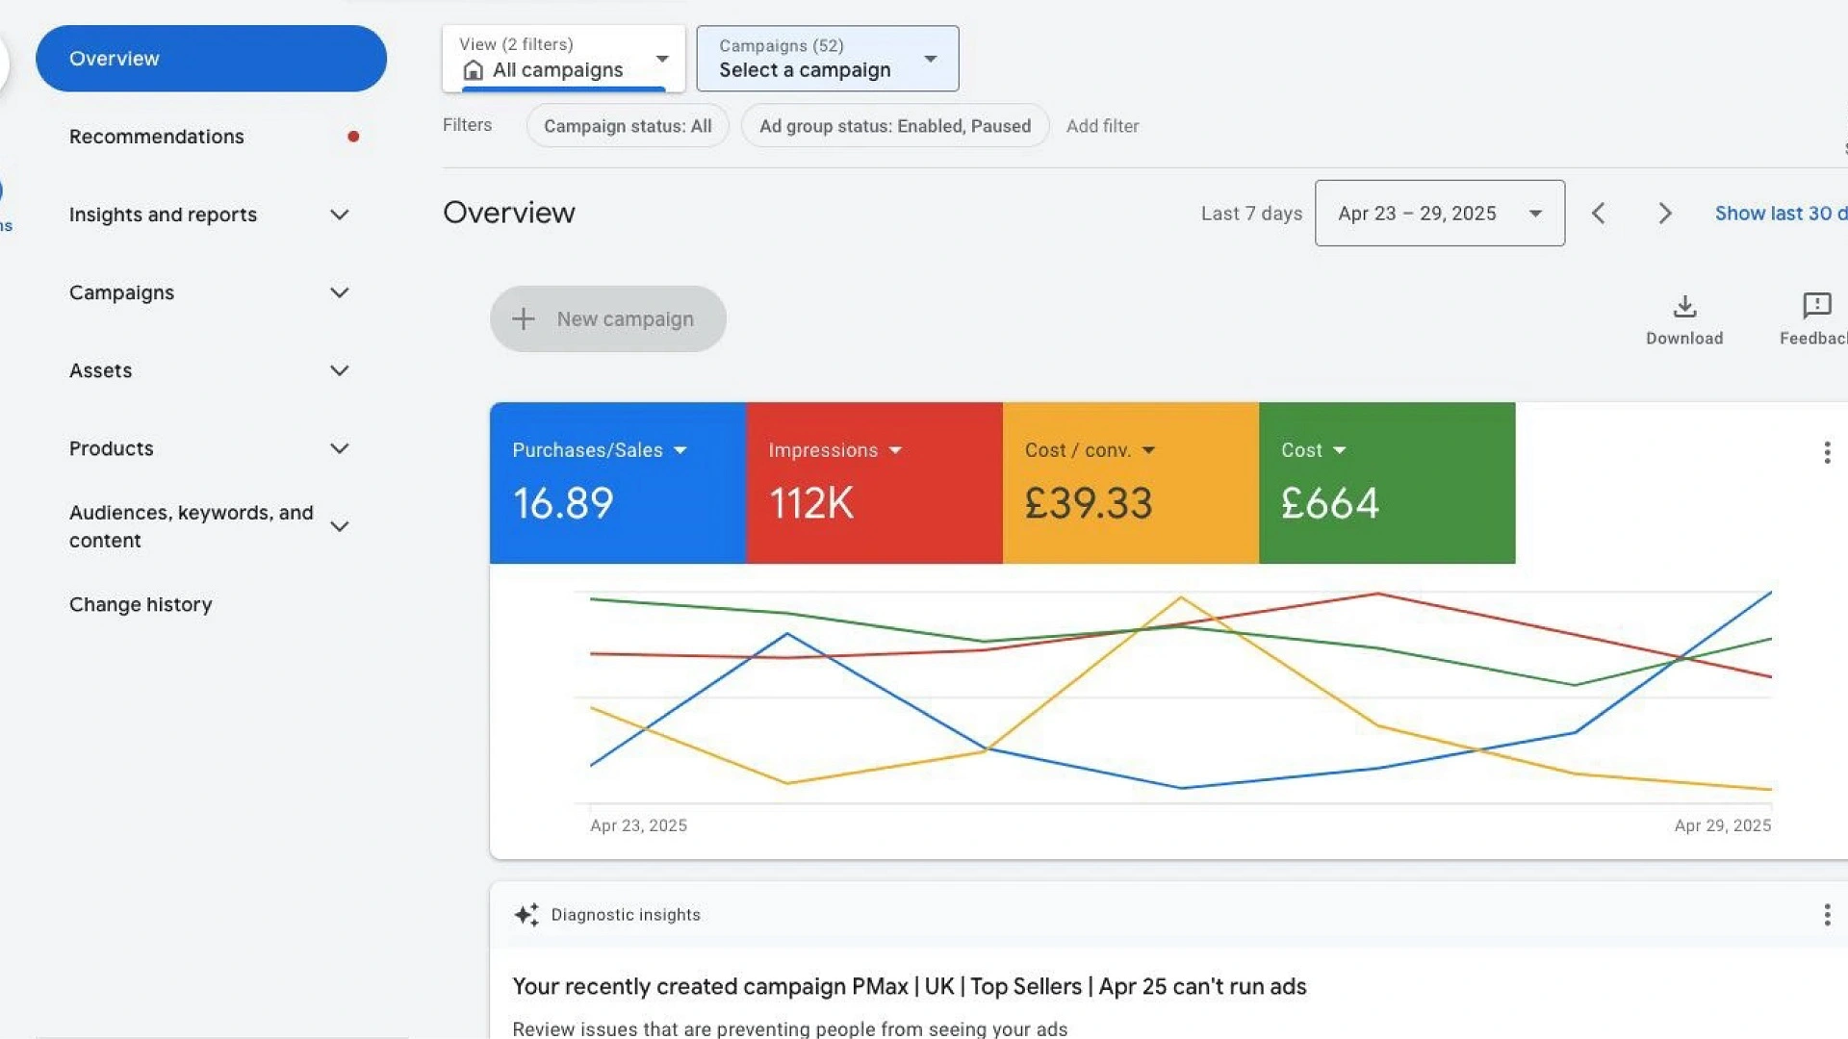Go to next date range arrow
This screenshot has width=1848, height=1039.
pyautogui.click(x=1665, y=214)
